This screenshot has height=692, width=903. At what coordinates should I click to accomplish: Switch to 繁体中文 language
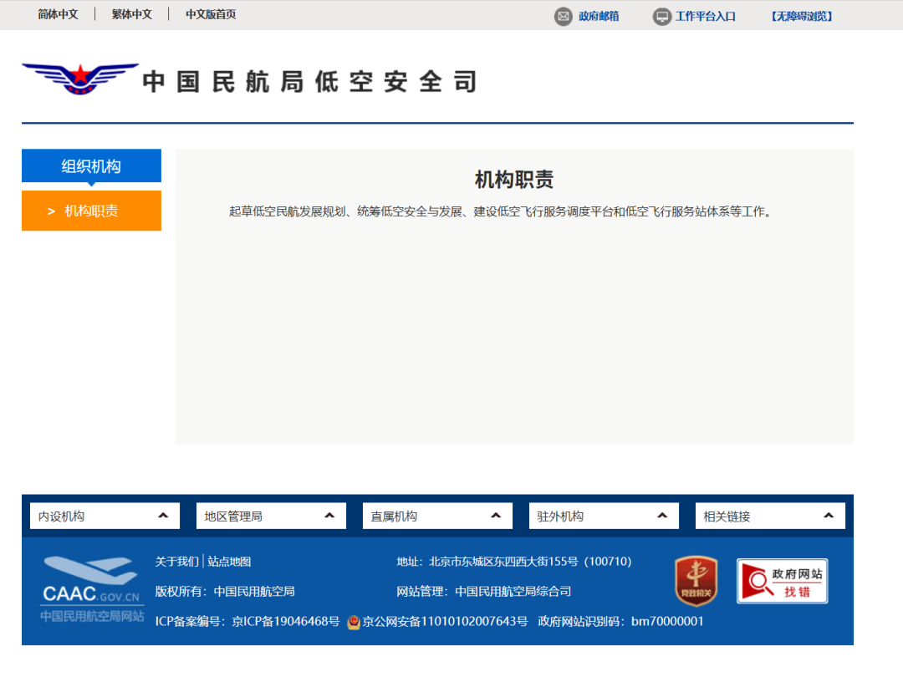pyautogui.click(x=132, y=14)
